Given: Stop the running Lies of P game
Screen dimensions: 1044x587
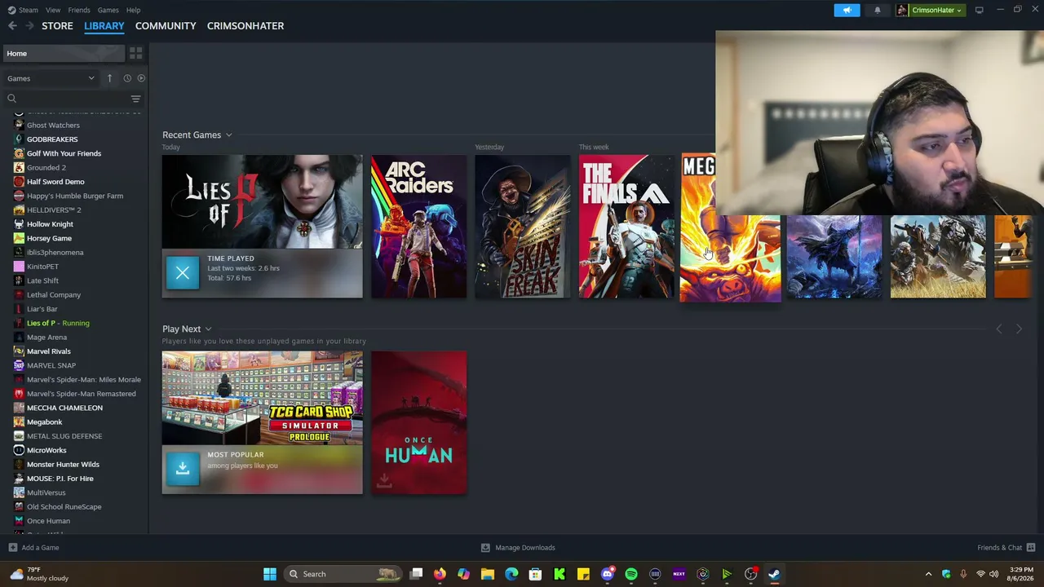Looking at the screenshot, I should pos(183,272).
